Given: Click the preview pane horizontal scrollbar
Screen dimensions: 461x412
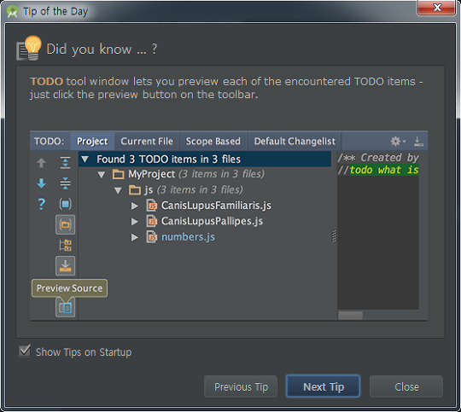Looking at the screenshot, I should [x=351, y=316].
